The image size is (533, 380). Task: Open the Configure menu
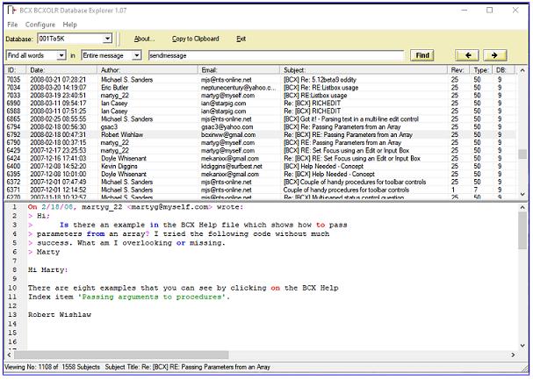click(x=40, y=25)
